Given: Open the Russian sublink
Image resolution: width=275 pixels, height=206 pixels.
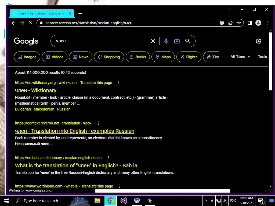Looking at the screenshot, I should (x=64, y=109).
